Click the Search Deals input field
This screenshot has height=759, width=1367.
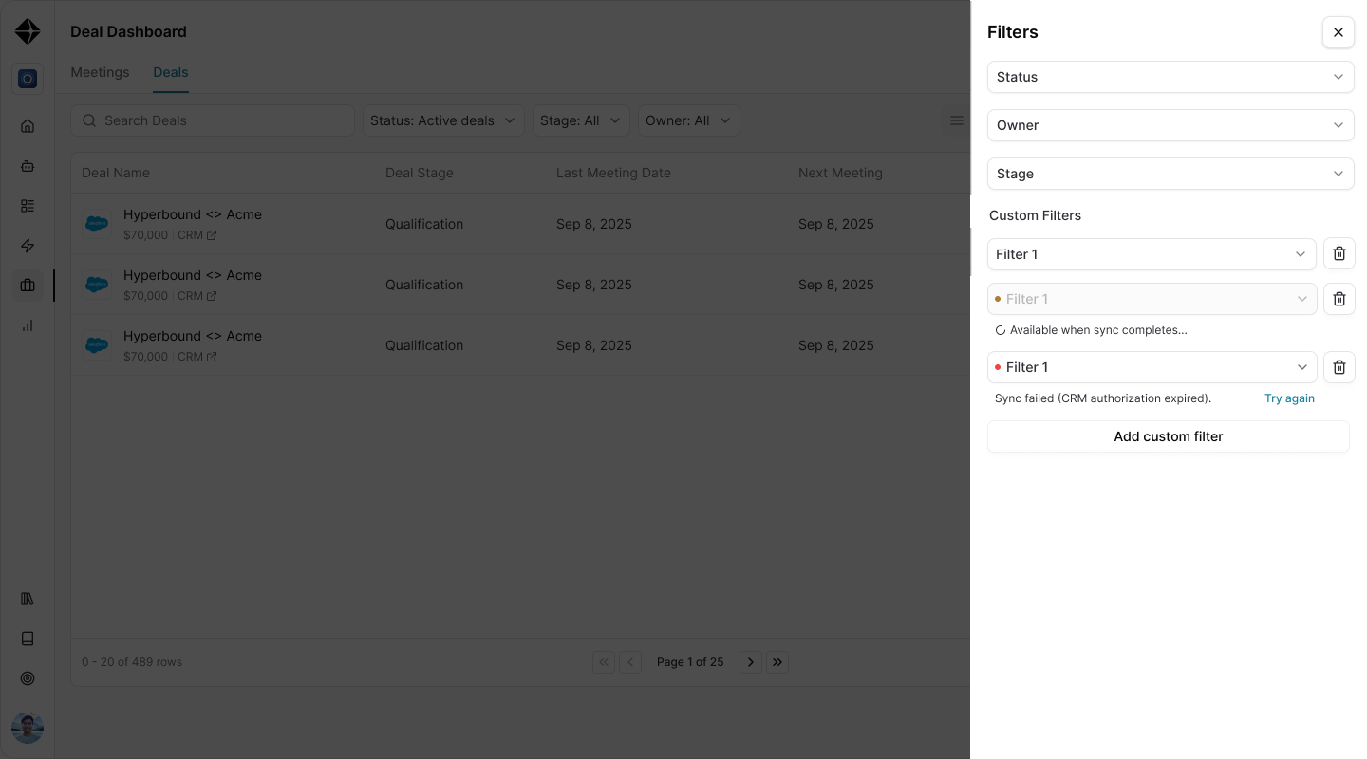coord(213,120)
